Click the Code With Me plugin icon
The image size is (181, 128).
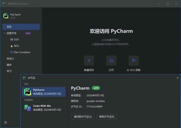[27, 108]
